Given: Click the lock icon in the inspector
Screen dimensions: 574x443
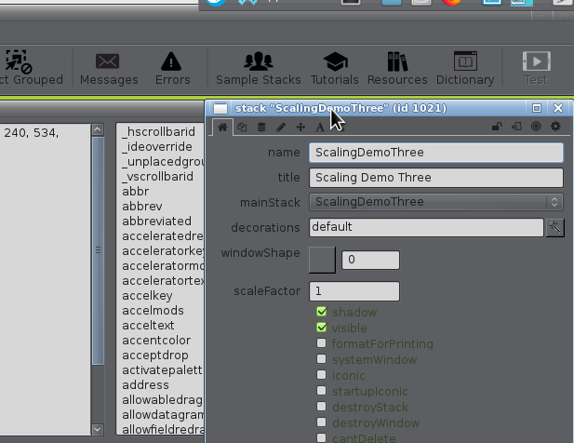Looking at the screenshot, I should 498,127.
